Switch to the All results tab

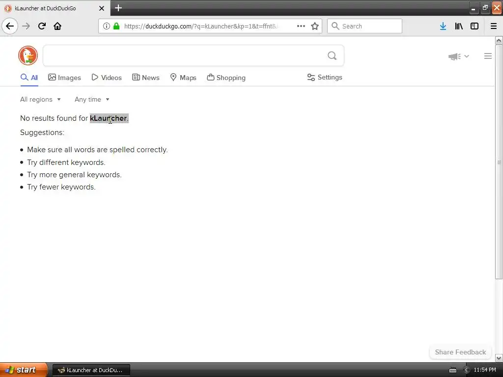29,78
